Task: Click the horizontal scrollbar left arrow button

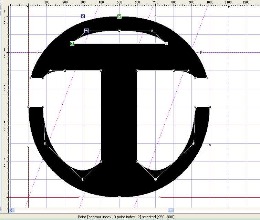Action: coord(11,210)
